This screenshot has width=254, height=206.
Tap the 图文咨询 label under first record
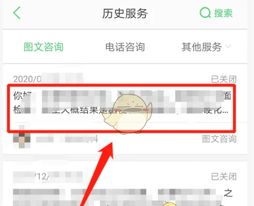click(219, 139)
